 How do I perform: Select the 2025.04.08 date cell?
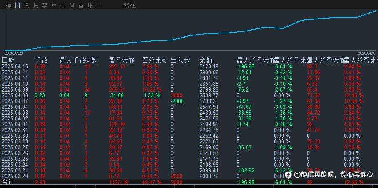coord(15,96)
